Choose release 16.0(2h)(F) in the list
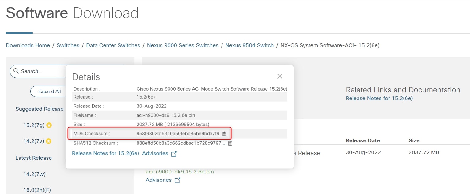This screenshot has height=194, width=470. [x=37, y=190]
